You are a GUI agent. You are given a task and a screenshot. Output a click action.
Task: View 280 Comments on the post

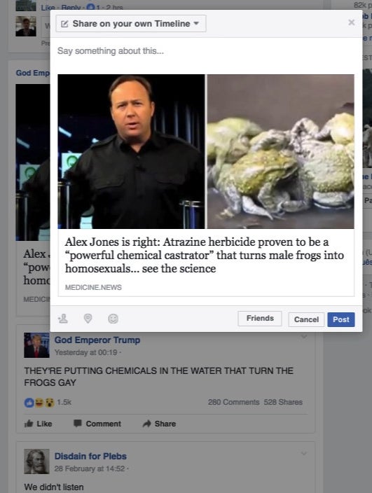click(x=234, y=402)
